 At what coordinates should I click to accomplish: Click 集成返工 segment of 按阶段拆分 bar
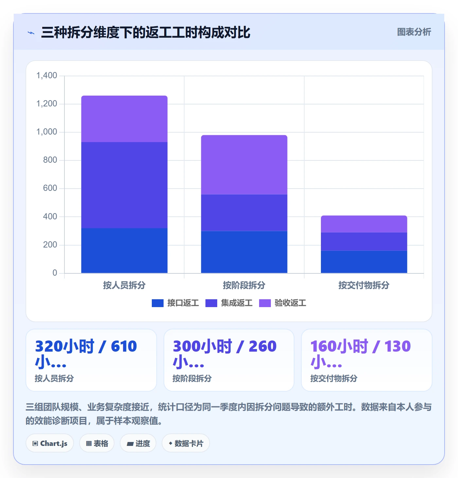pos(244,213)
